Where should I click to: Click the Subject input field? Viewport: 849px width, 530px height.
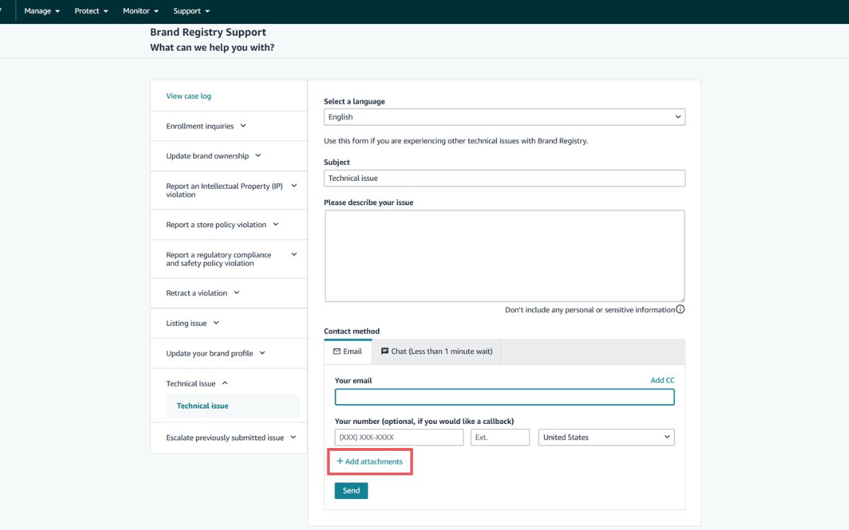tap(504, 178)
